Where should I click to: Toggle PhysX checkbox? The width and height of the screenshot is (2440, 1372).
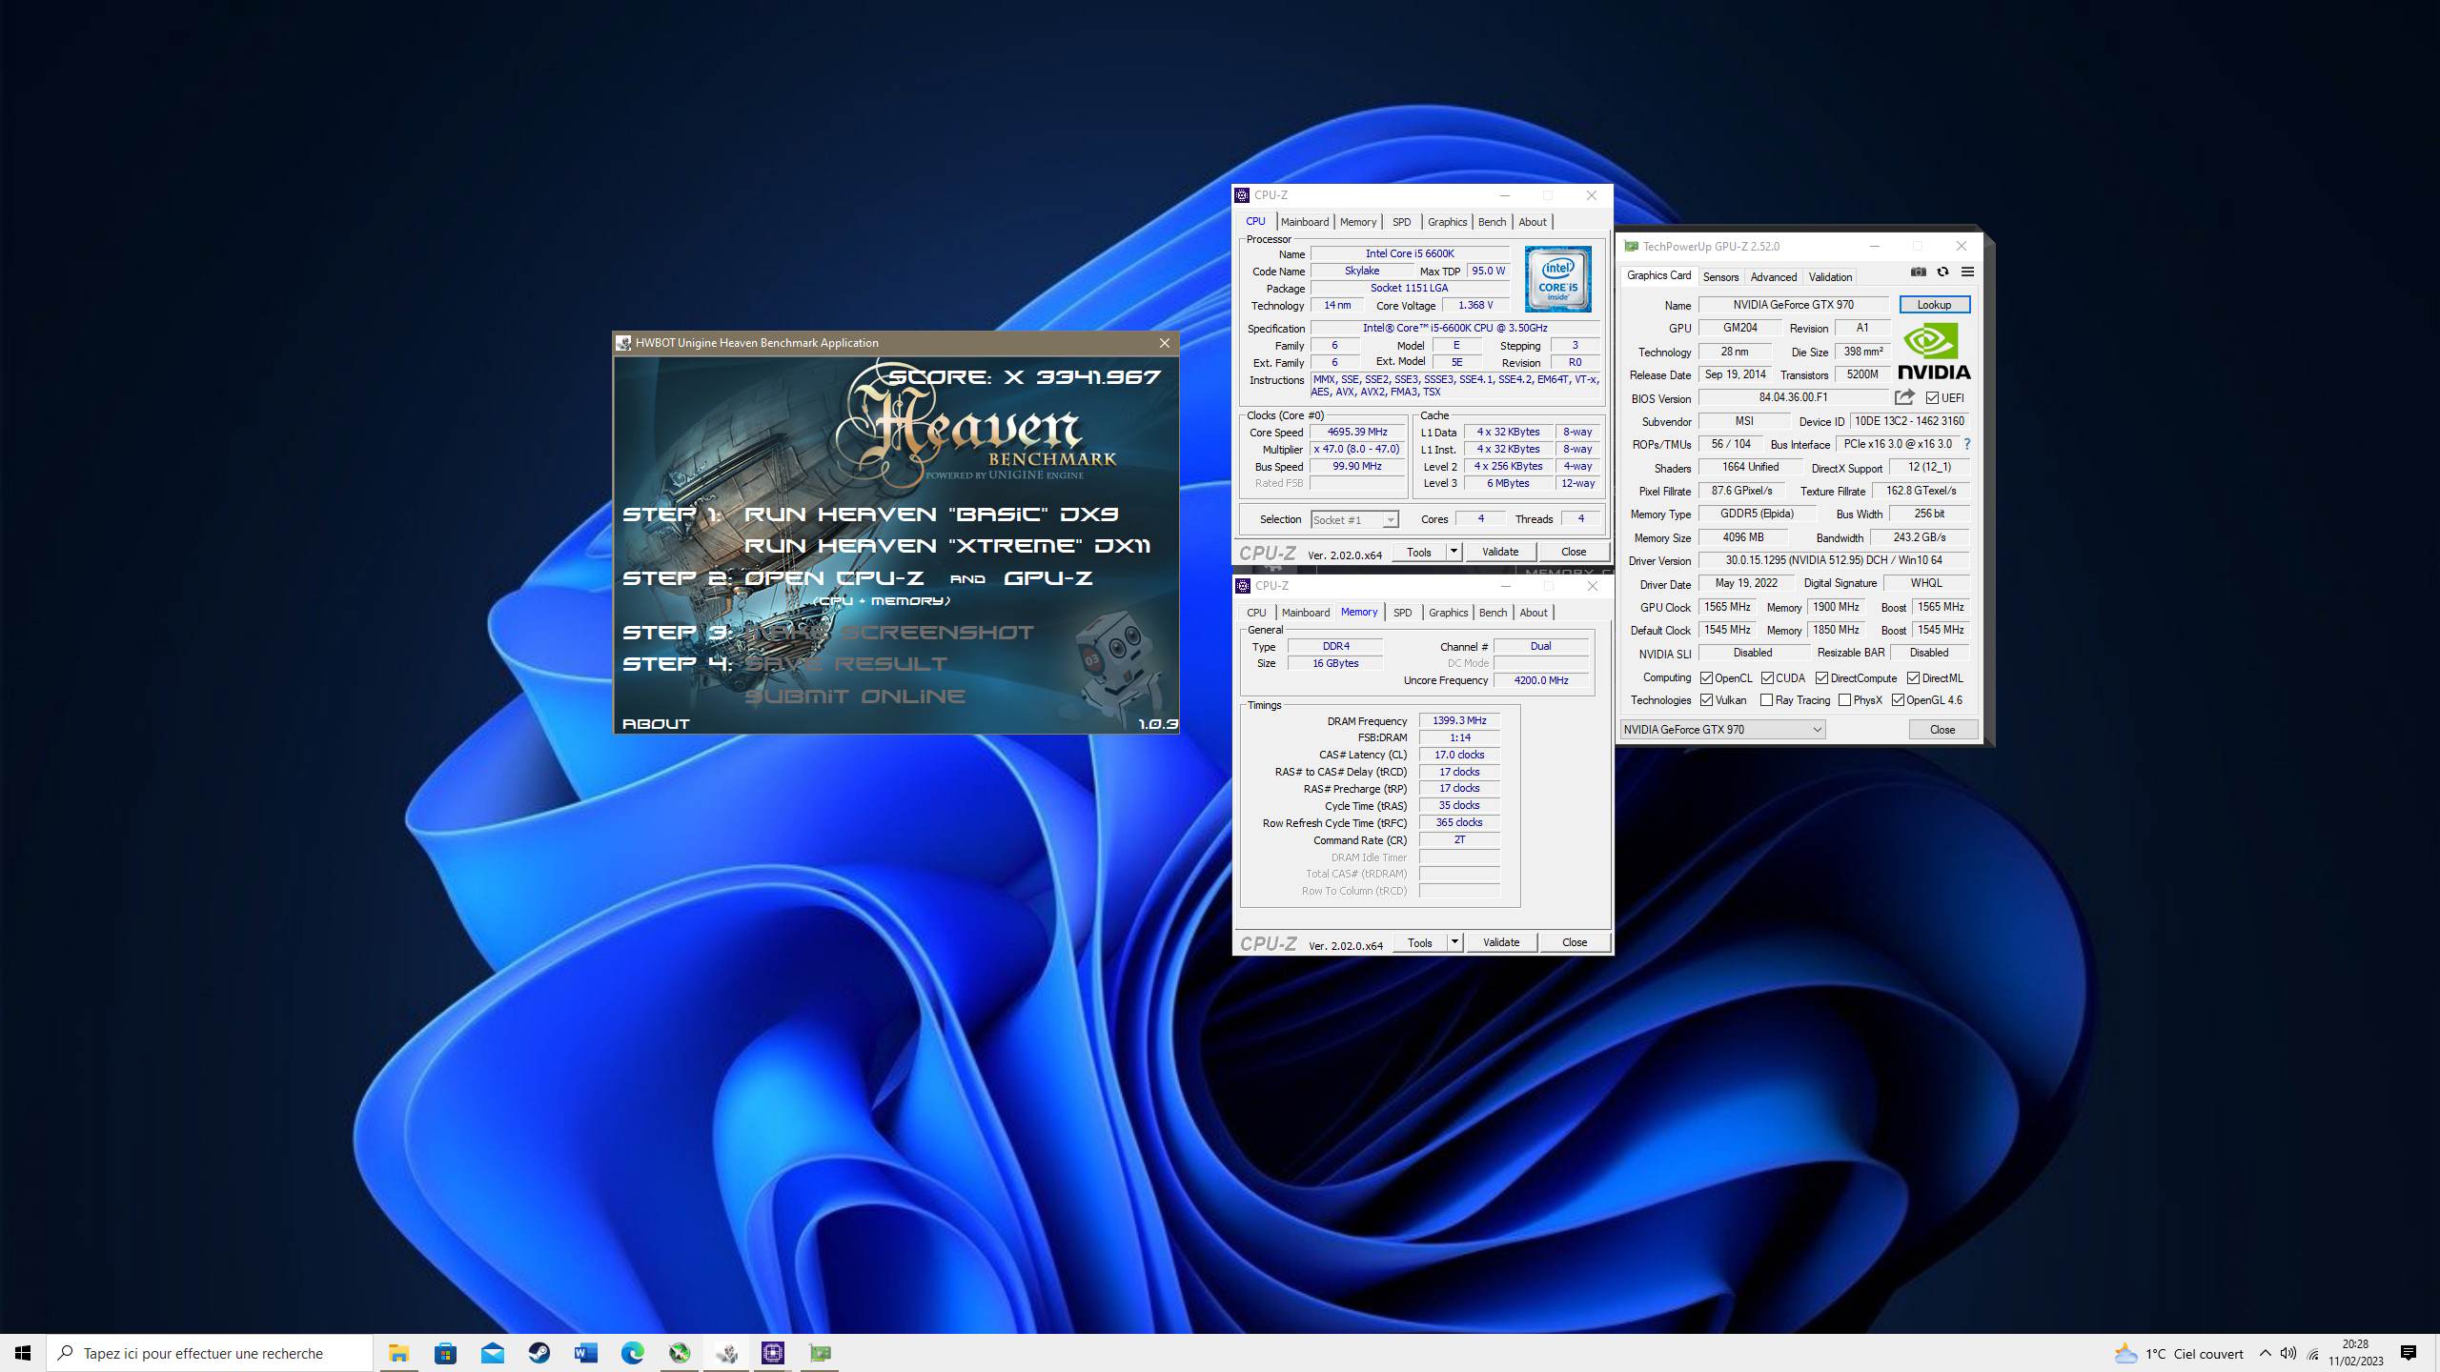point(1844,700)
